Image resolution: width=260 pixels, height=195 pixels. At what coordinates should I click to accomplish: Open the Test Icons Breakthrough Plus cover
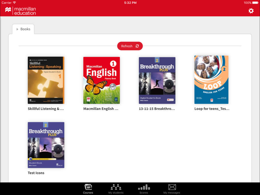(x=46, y=145)
